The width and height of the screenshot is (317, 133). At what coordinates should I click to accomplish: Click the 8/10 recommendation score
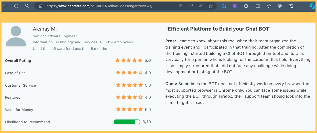[x=147, y=122]
